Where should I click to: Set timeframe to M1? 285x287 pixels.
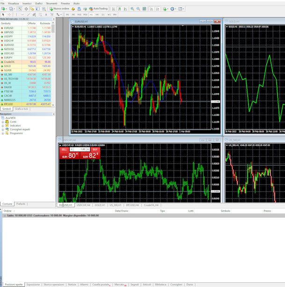[67, 15]
